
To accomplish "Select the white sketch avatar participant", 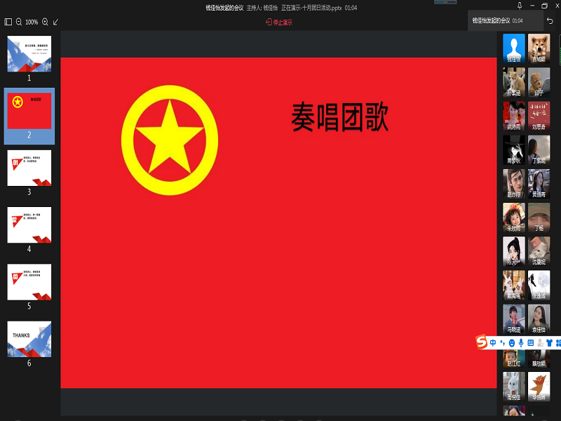I will tap(539, 286).
